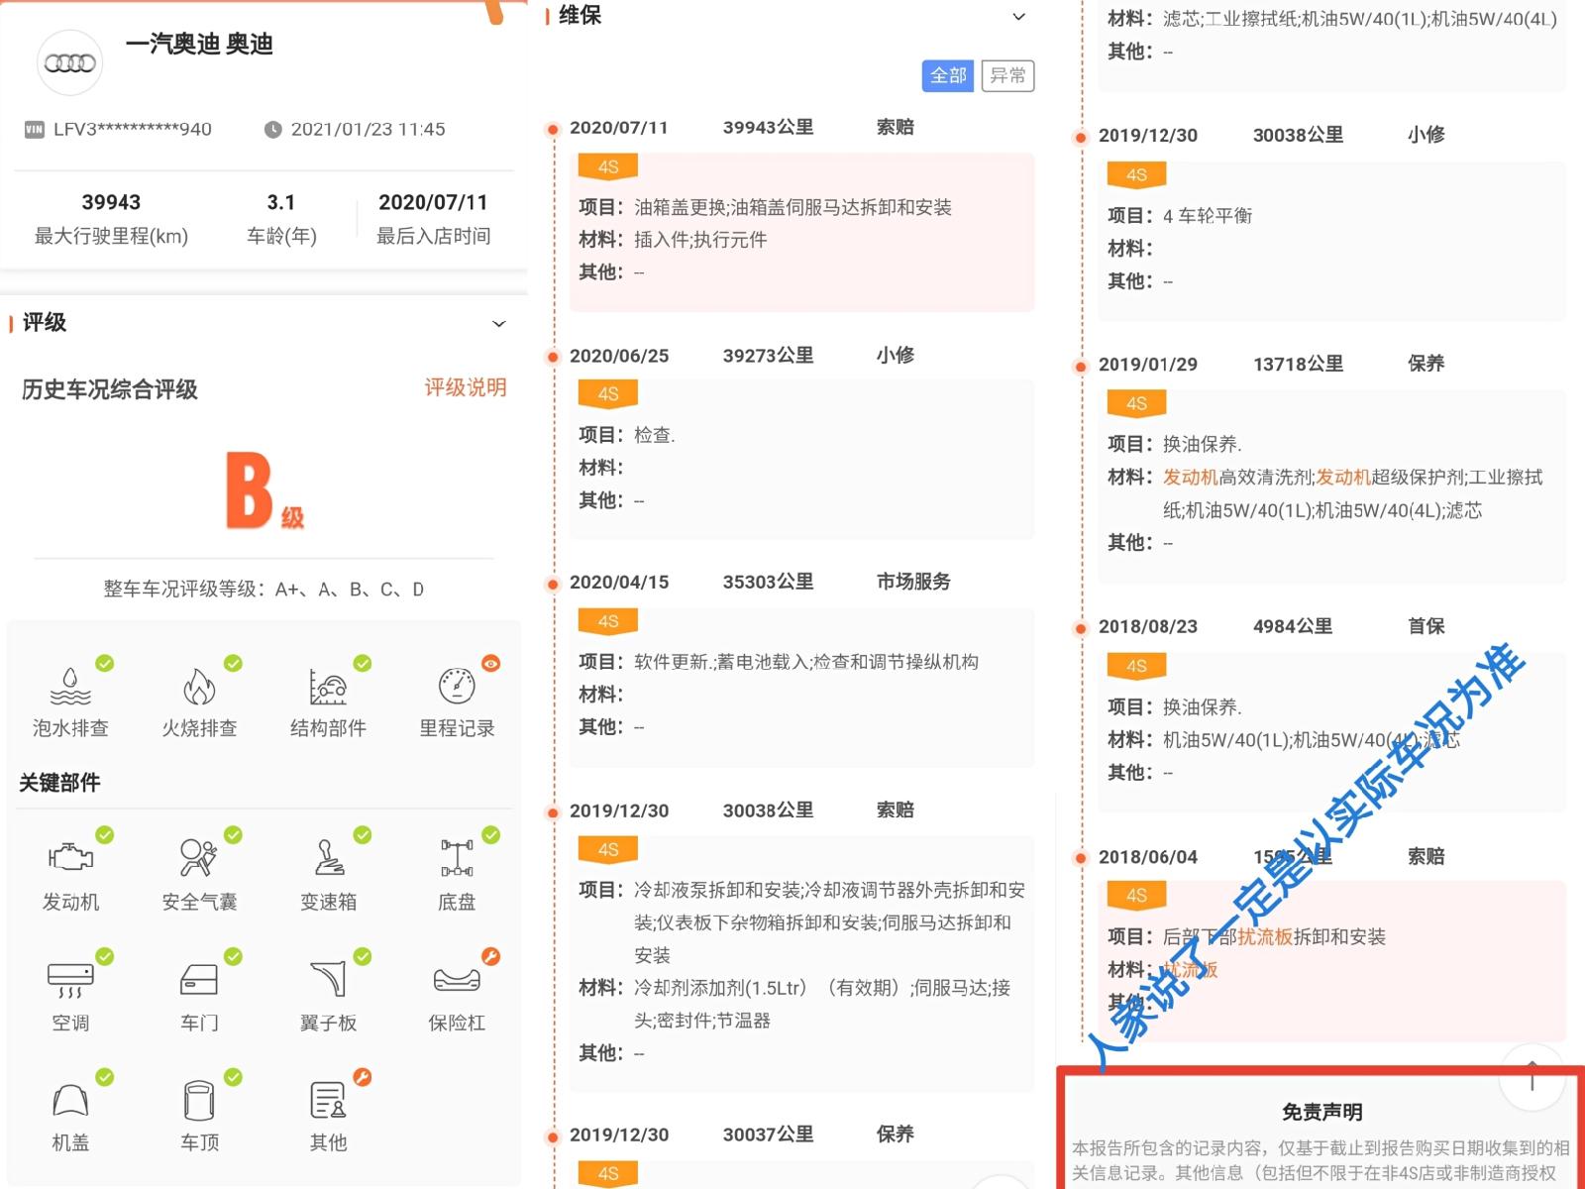1585x1189 pixels.
Task: Click the 免责声明 heading
Action: coord(1321,1112)
